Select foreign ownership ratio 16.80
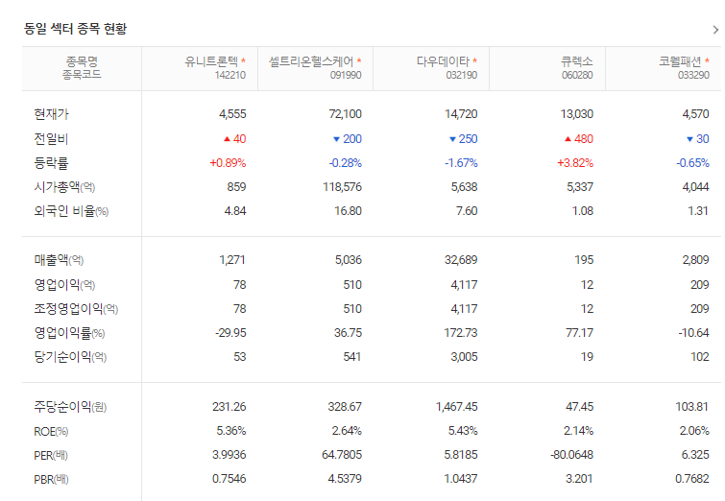 (x=348, y=211)
